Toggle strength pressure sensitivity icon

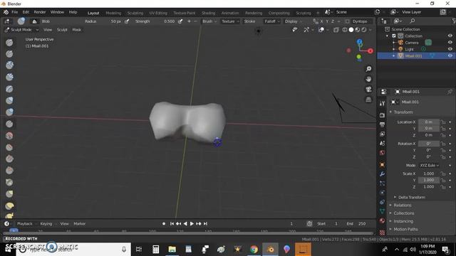[x=180, y=21]
